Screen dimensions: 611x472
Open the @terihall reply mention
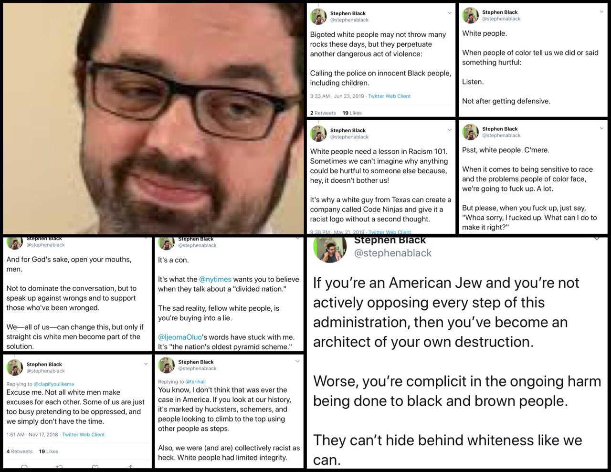pos(195,381)
